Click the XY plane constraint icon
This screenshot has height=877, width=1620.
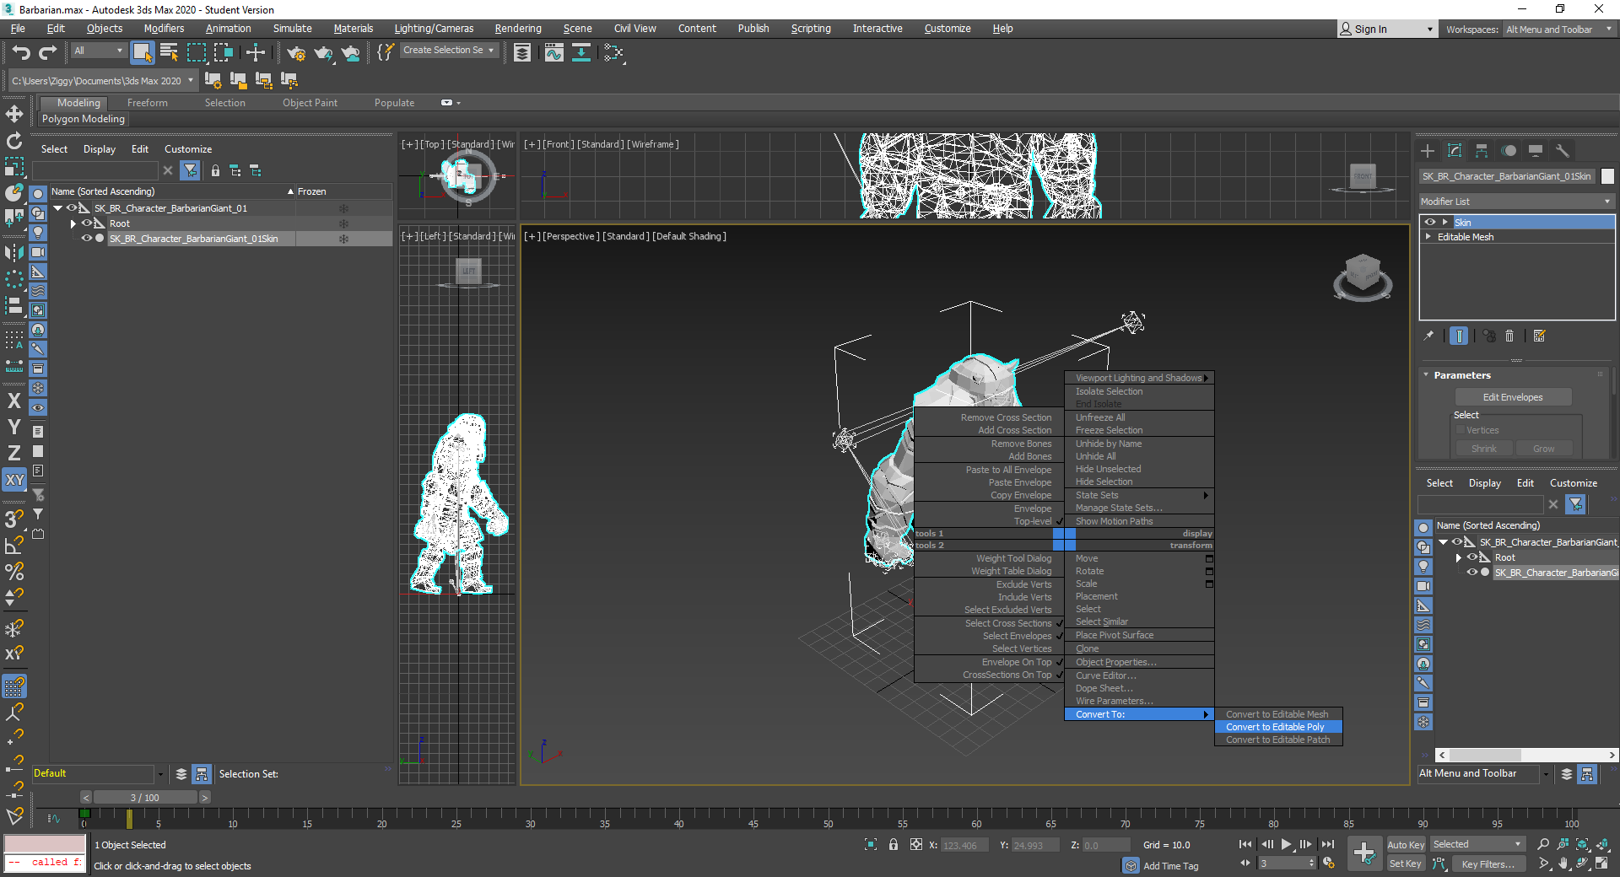click(14, 480)
